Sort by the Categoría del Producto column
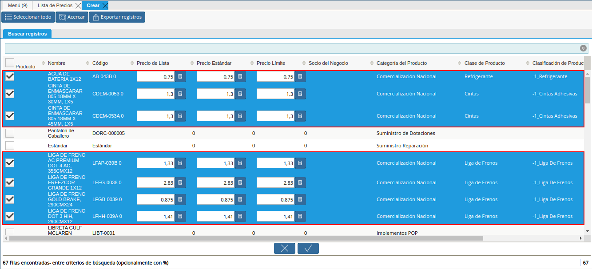Screen dimensions: 592x269 [x=401, y=63]
